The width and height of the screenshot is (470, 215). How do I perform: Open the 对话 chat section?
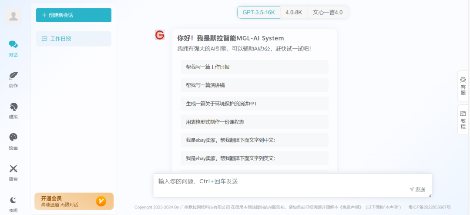(13, 49)
